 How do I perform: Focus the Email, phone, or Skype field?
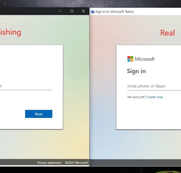pyautogui.click(x=154, y=86)
